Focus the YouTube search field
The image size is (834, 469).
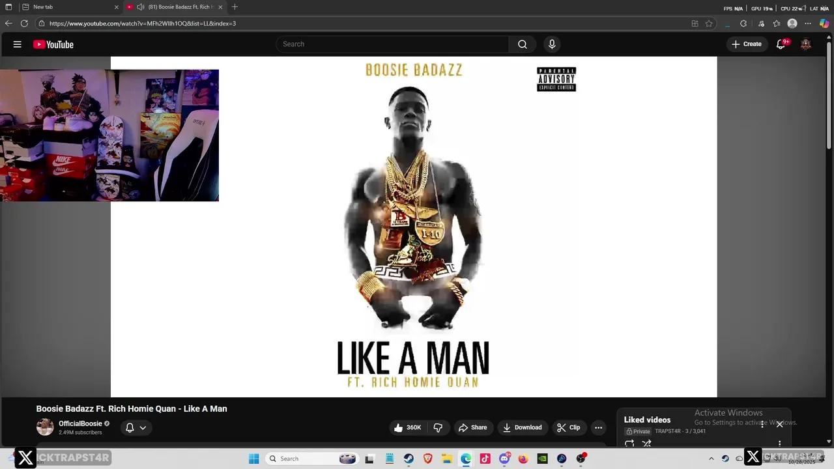(x=392, y=44)
